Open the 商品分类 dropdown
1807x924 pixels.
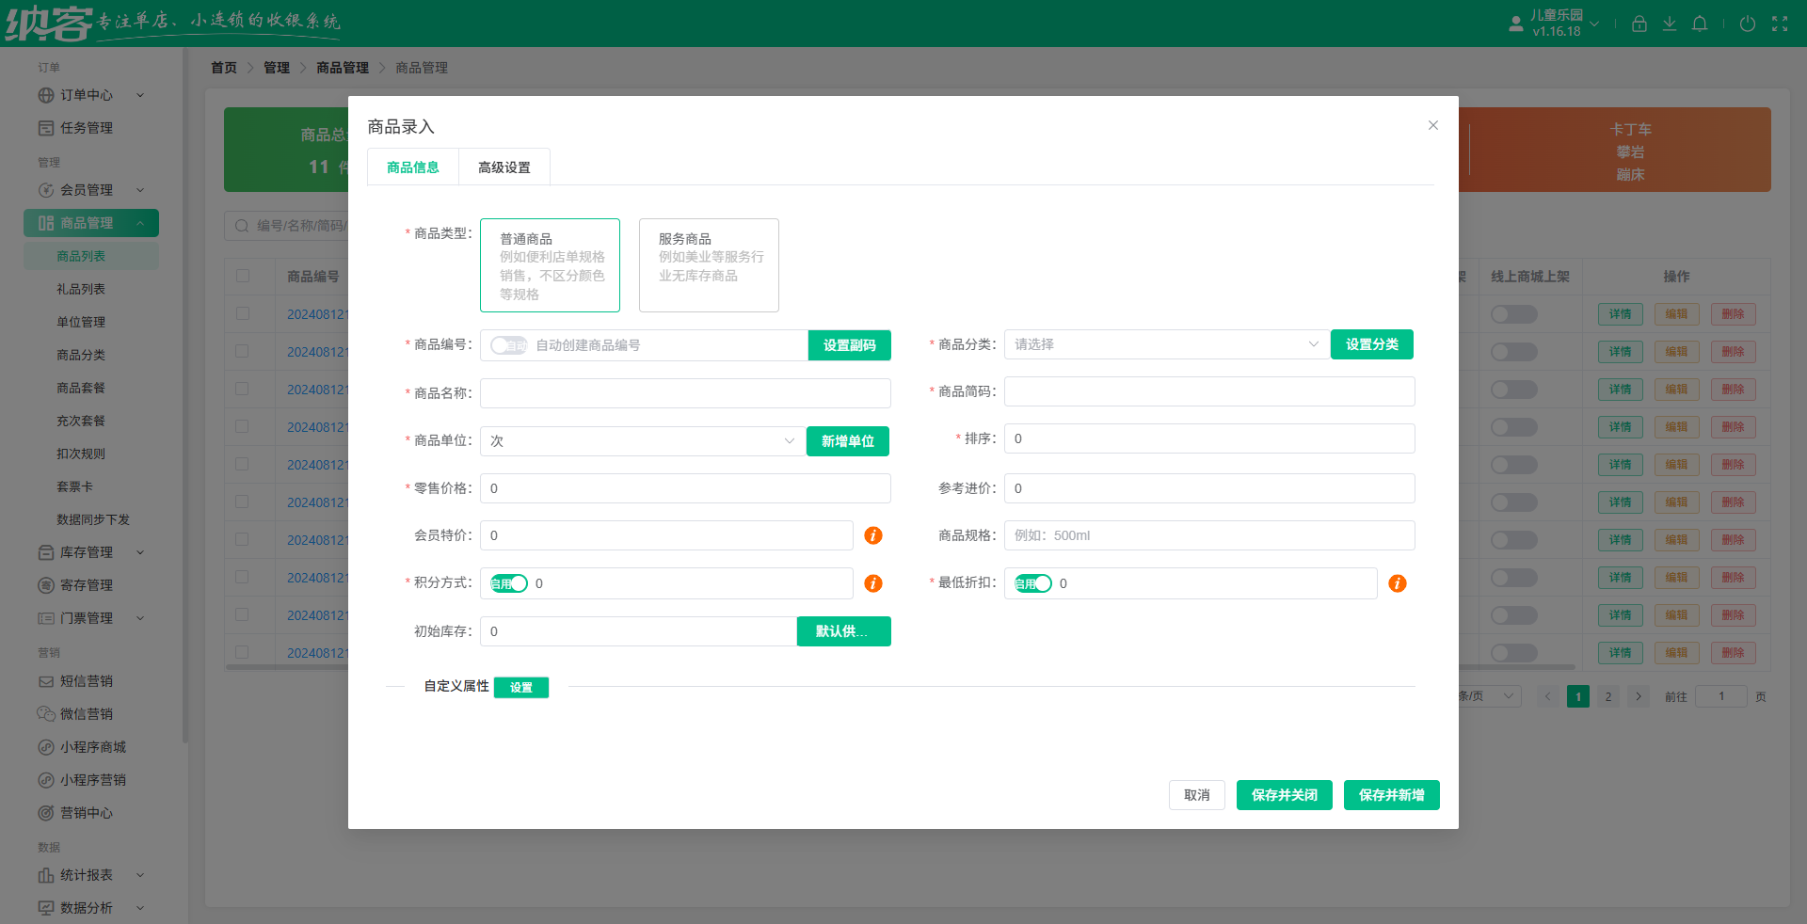[1166, 344]
